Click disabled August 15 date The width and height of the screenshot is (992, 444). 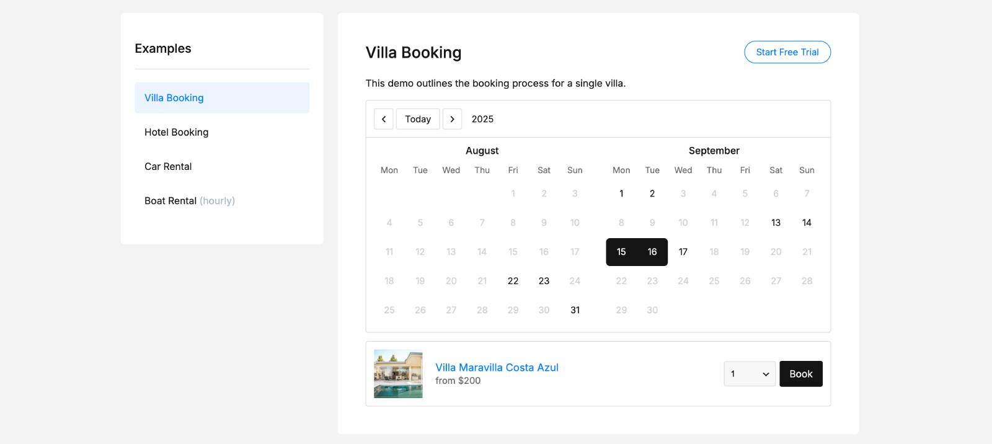pos(513,252)
